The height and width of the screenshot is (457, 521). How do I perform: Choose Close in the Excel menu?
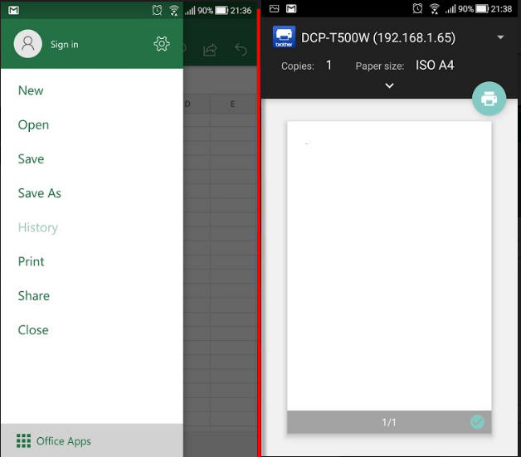point(33,330)
